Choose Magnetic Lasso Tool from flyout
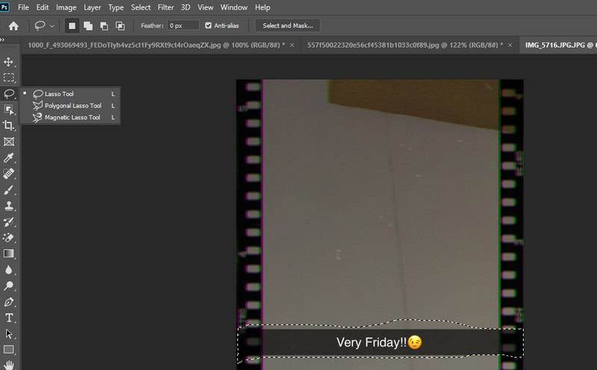 [x=72, y=118]
